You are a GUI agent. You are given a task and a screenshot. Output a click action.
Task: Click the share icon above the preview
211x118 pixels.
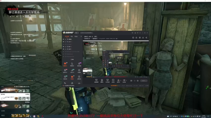[146, 37]
